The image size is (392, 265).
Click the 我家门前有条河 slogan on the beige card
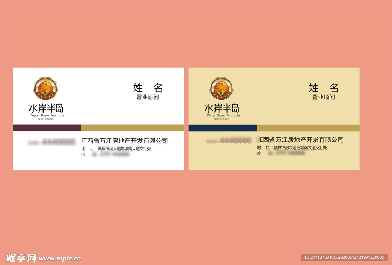point(222,119)
